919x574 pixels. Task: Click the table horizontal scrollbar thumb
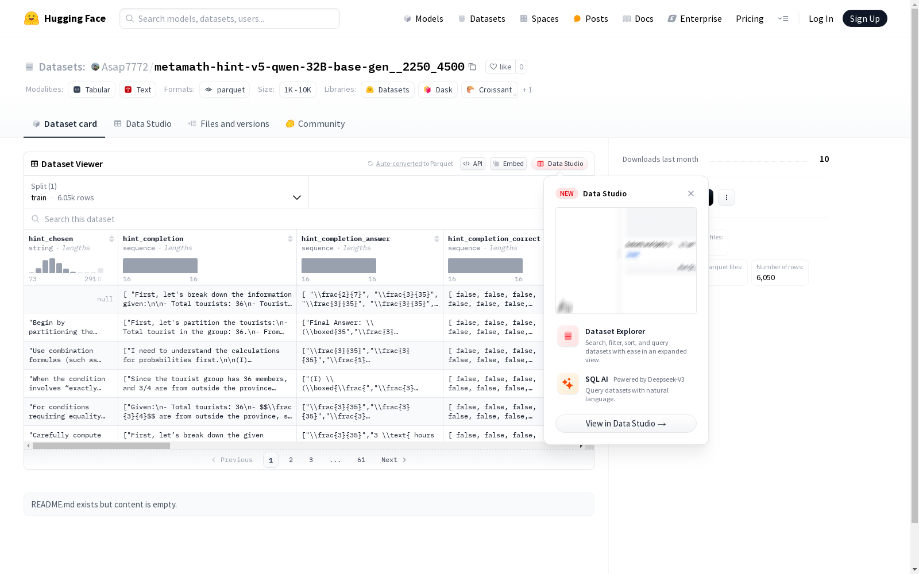coord(101,446)
